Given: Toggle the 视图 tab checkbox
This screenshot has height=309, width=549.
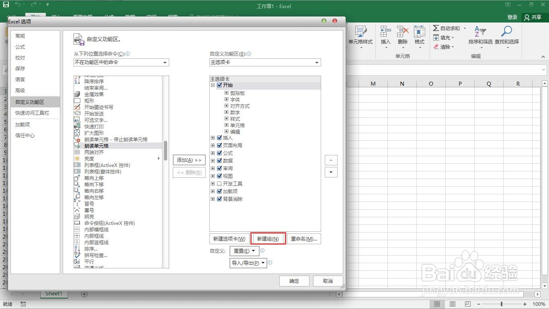Looking at the screenshot, I should (219, 176).
